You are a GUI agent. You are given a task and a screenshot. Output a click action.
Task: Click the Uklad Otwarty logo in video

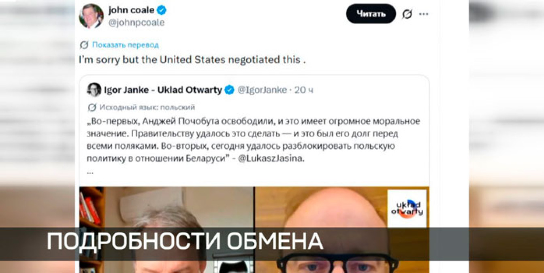[407, 209]
